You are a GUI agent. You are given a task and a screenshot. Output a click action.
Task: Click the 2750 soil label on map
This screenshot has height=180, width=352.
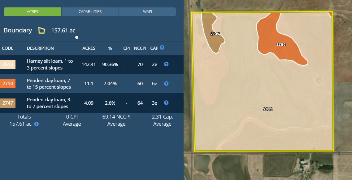click(x=280, y=44)
